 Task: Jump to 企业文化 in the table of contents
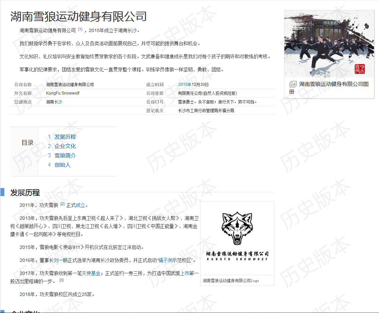coord(65,146)
